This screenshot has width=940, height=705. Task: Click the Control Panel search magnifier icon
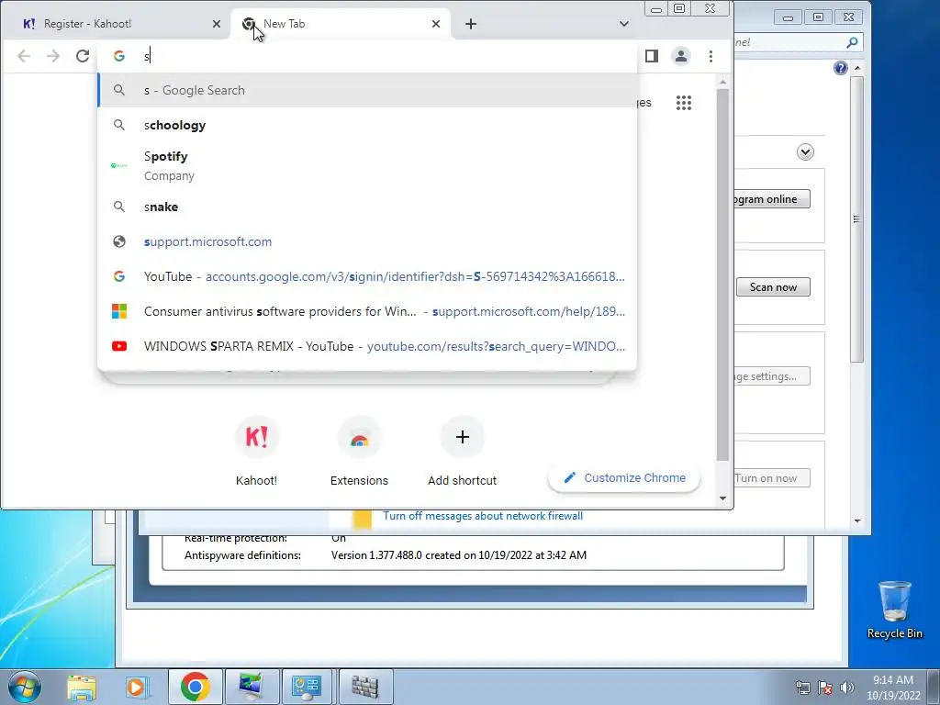point(851,42)
